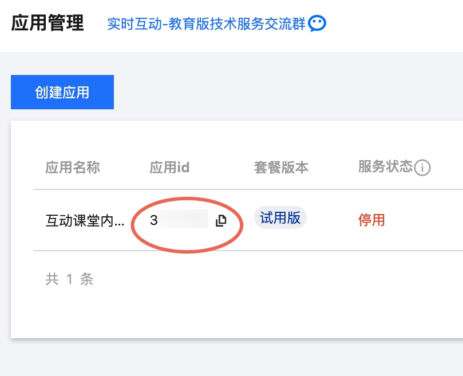
Task: Click the blurred part of the application ID
Action: (184, 220)
